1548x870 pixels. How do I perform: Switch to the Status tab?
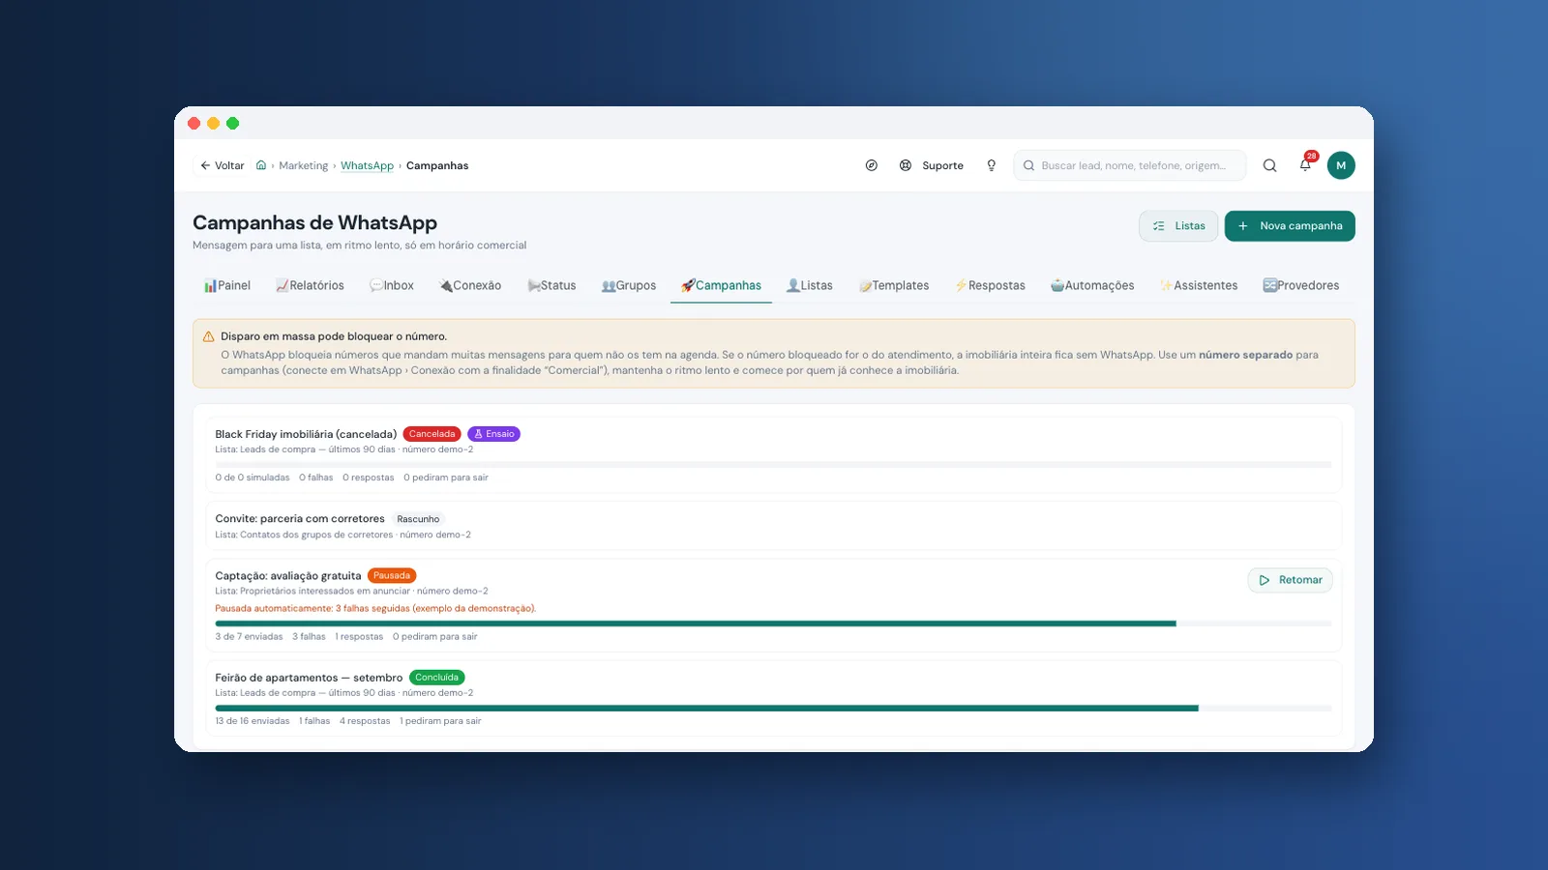[x=551, y=285]
